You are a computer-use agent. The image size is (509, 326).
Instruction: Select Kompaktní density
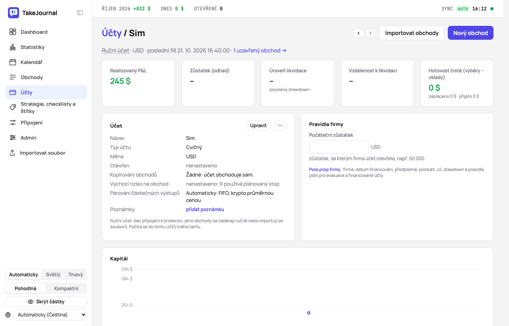pyautogui.click(x=66, y=289)
